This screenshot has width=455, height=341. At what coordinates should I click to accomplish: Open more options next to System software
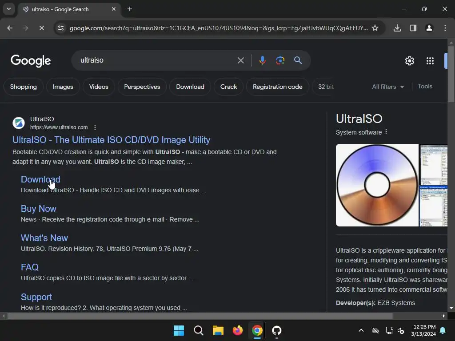pos(386,132)
